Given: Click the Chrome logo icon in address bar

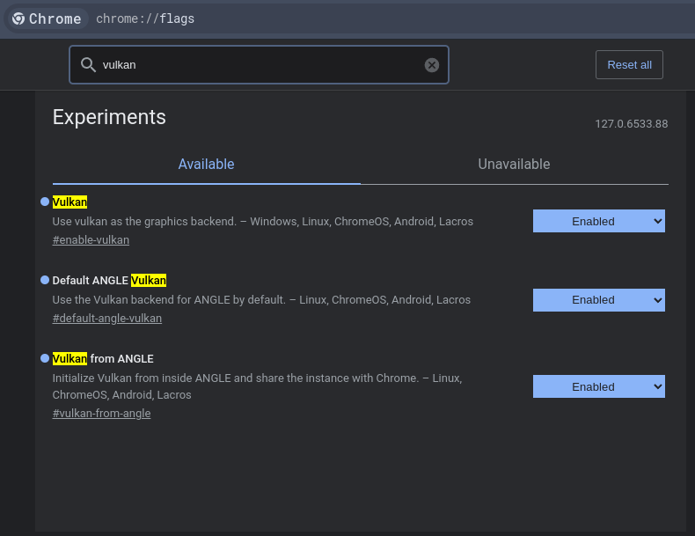Looking at the screenshot, I should pos(18,18).
